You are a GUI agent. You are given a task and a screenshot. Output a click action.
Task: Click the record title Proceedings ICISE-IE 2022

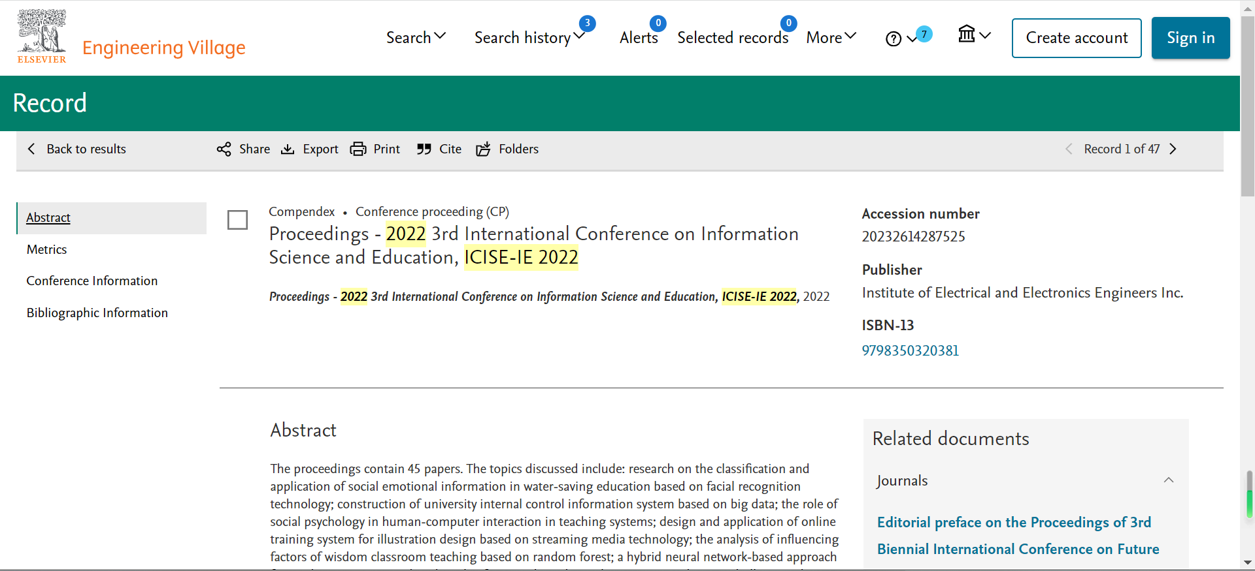click(533, 245)
